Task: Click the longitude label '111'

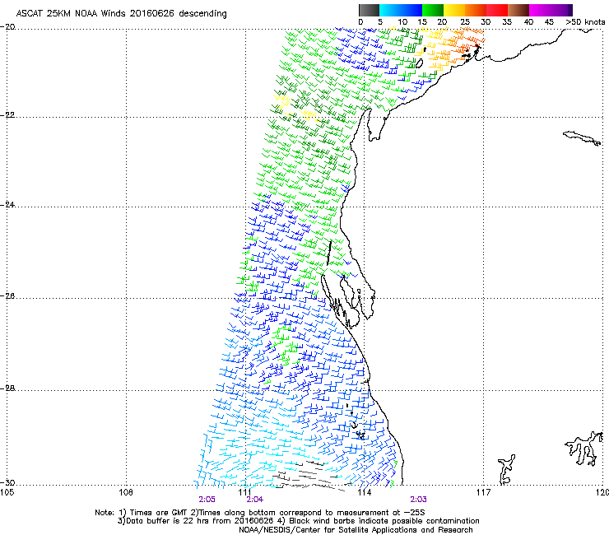Action: coord(245,493)
